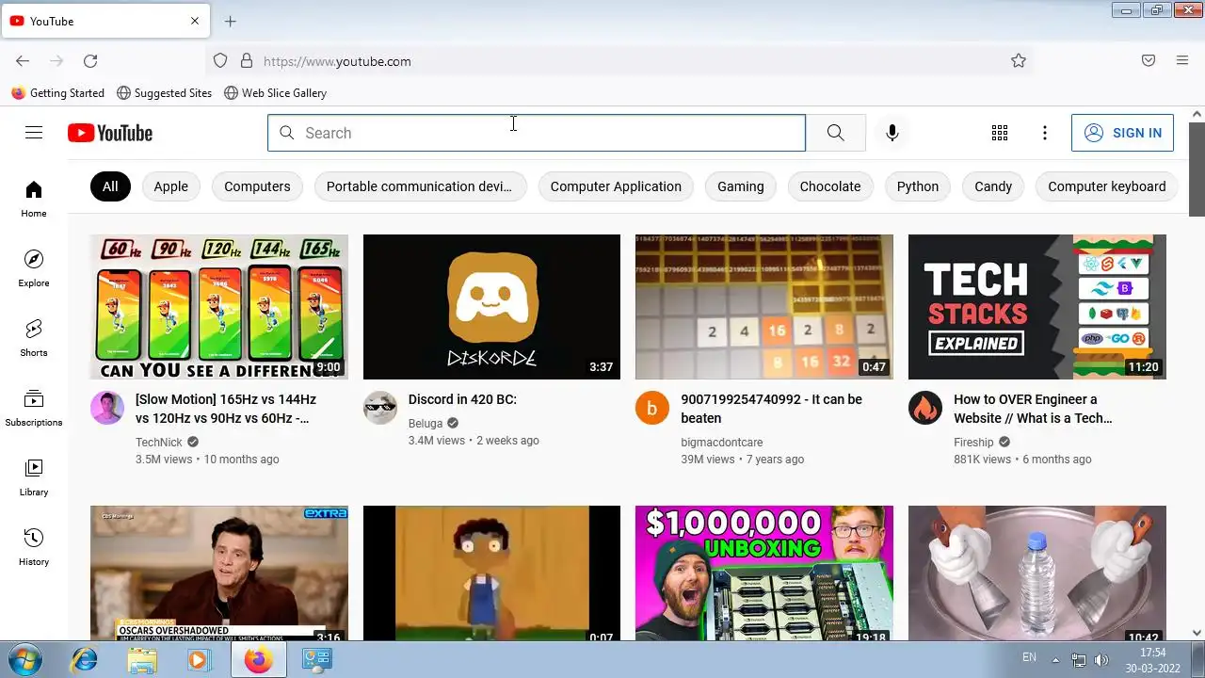Viewport: 1205px width, 678px height.
Task: Open a new browser tab
Action: (230, 21)
